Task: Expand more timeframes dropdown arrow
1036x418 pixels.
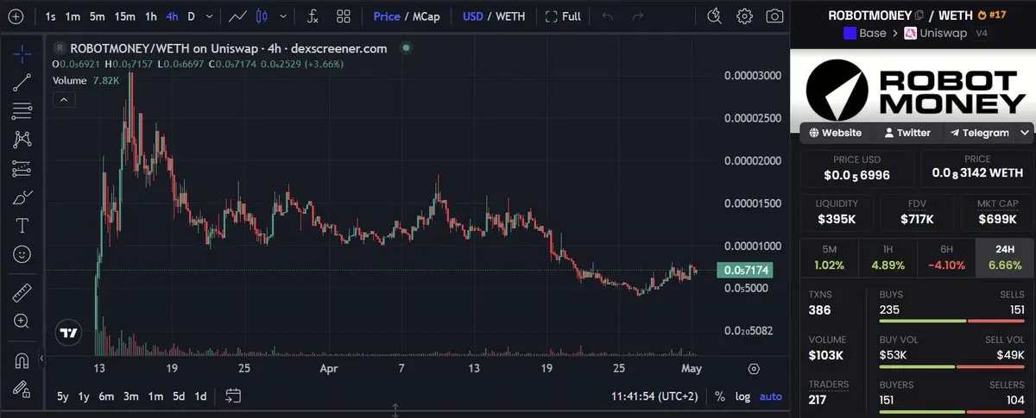Action: (210, 16)
